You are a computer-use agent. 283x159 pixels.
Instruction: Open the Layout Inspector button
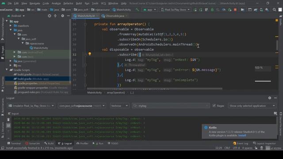coord(264,144)
